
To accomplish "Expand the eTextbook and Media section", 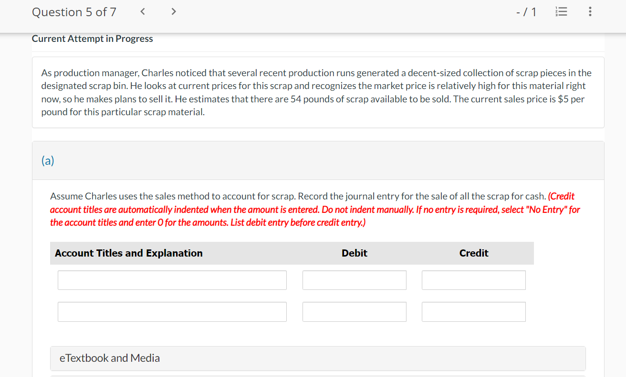I will pyautogui.click(x=318, y=358).
